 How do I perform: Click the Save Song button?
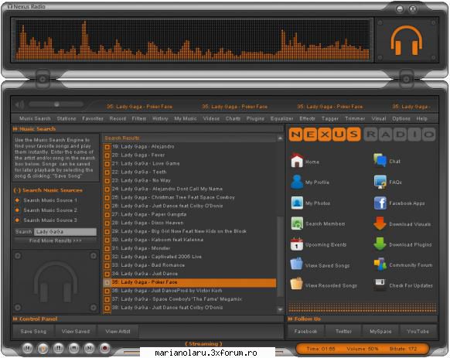33,331
